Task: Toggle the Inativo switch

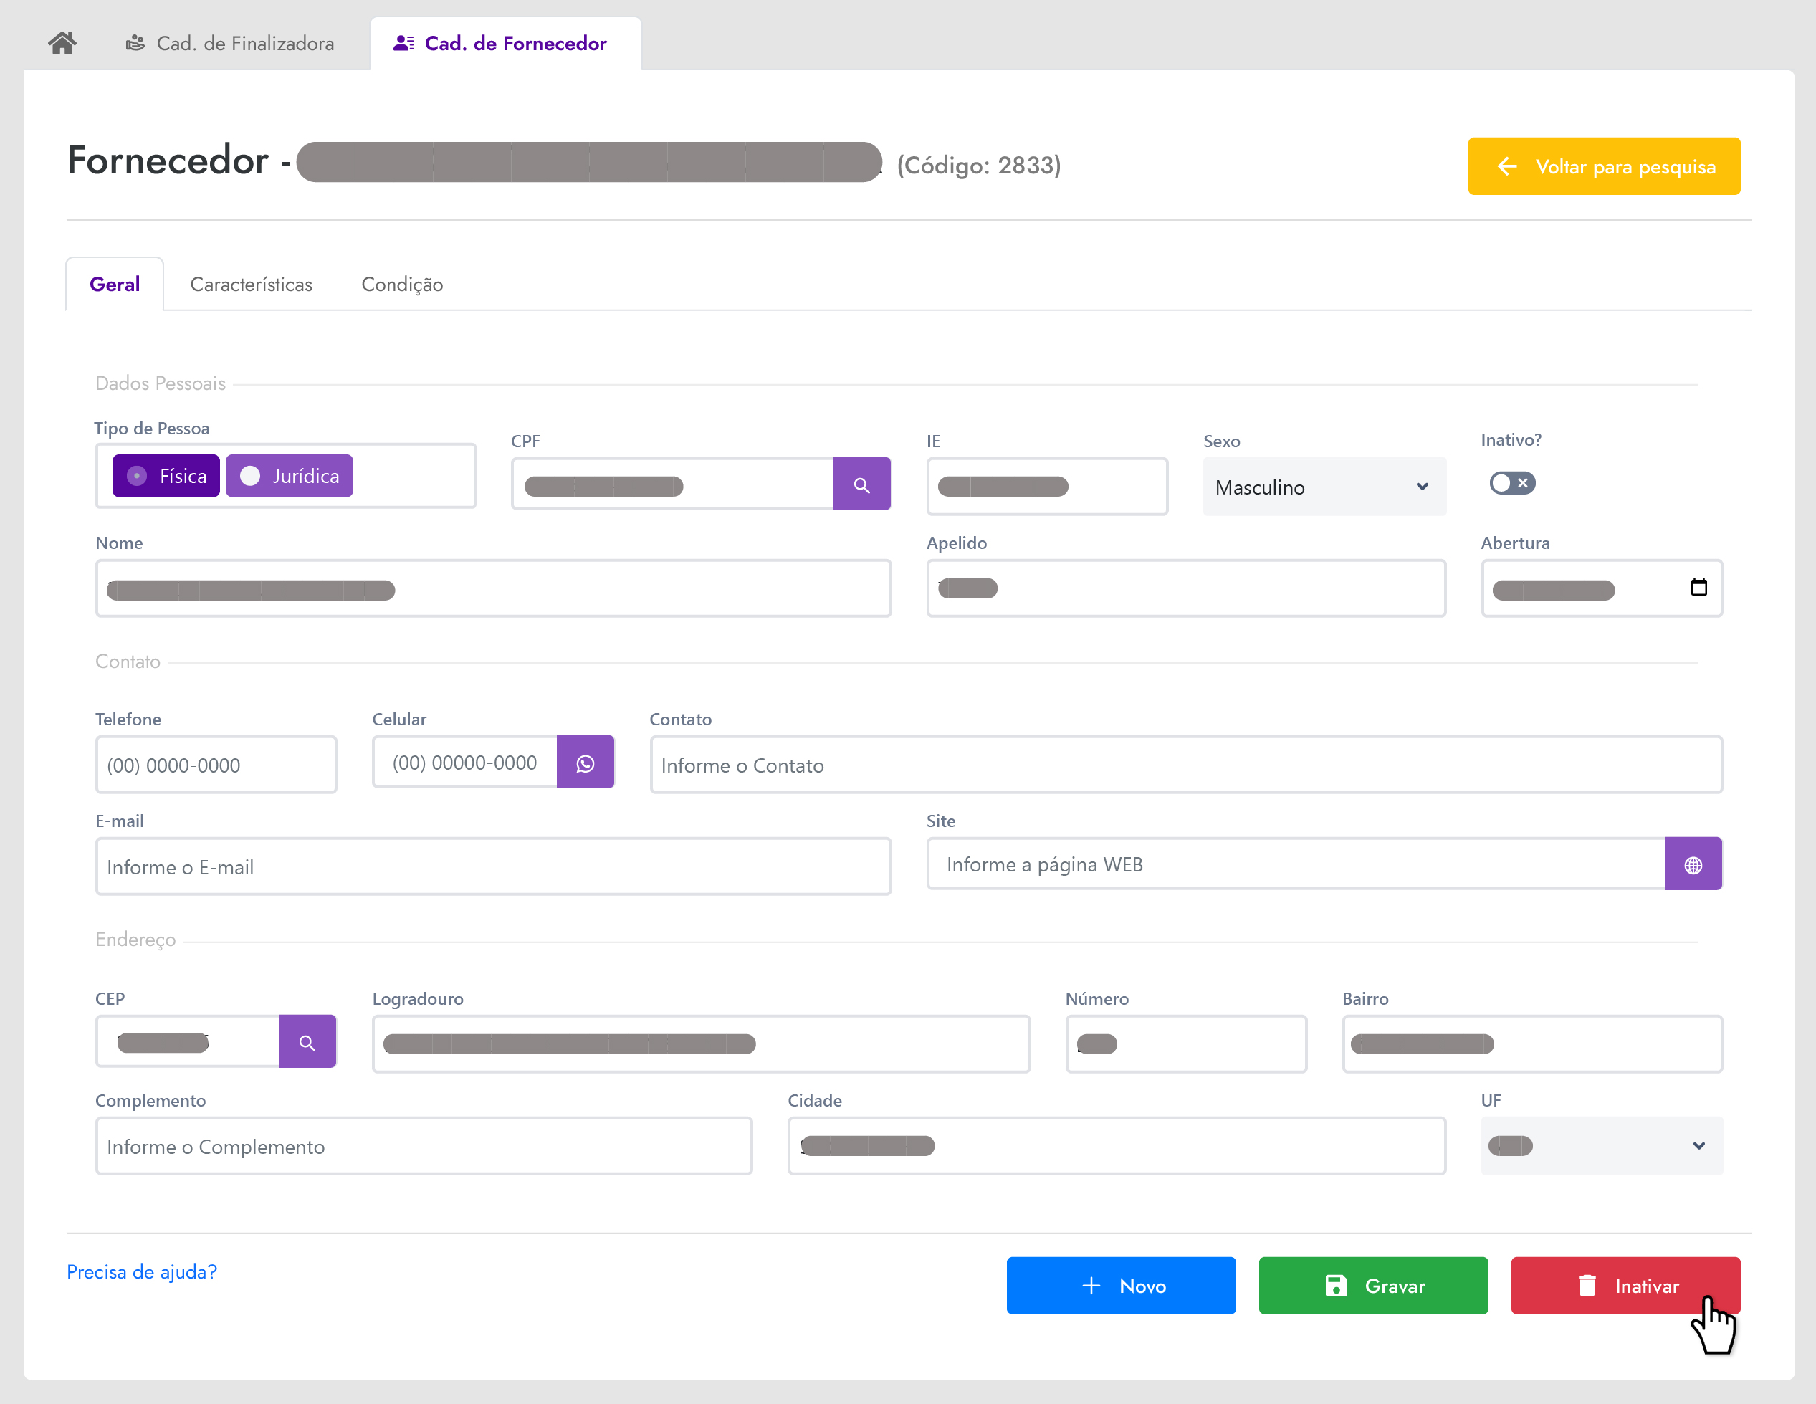Action: pyautogui.click(x=1511, y=483)
